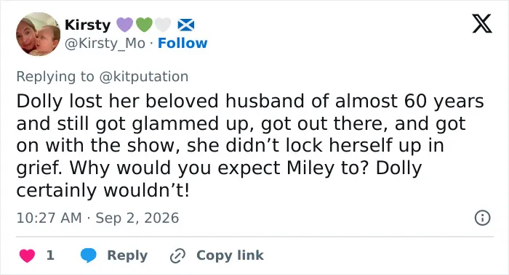
Task: Click the green heart emoji in the name
Action: click(144, 25)
